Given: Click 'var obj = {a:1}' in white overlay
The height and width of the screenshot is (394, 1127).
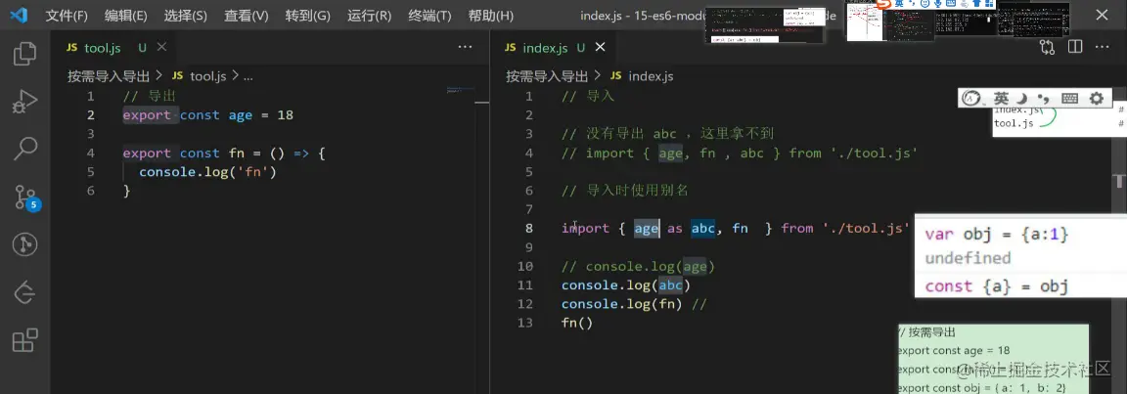Looking at the screenshot, I should (x=996, y=235).
